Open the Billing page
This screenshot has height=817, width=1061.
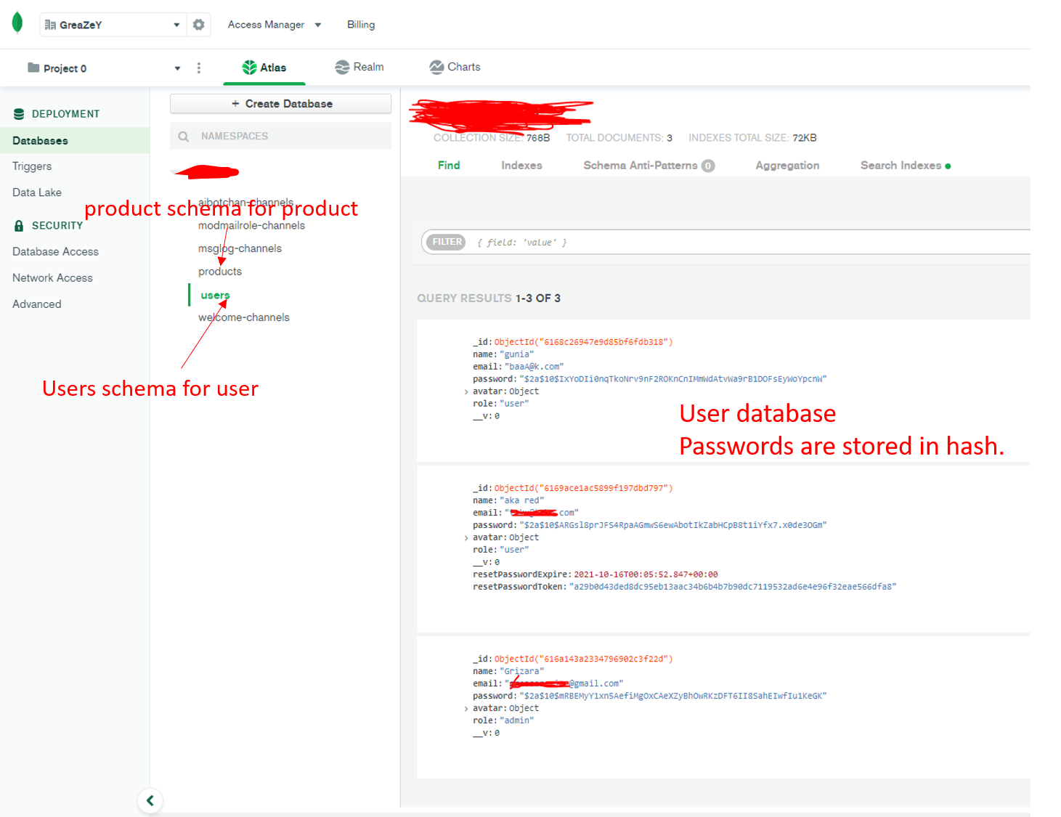coord(361,25)
